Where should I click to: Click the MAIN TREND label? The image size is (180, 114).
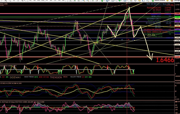(x=29, y=77)
